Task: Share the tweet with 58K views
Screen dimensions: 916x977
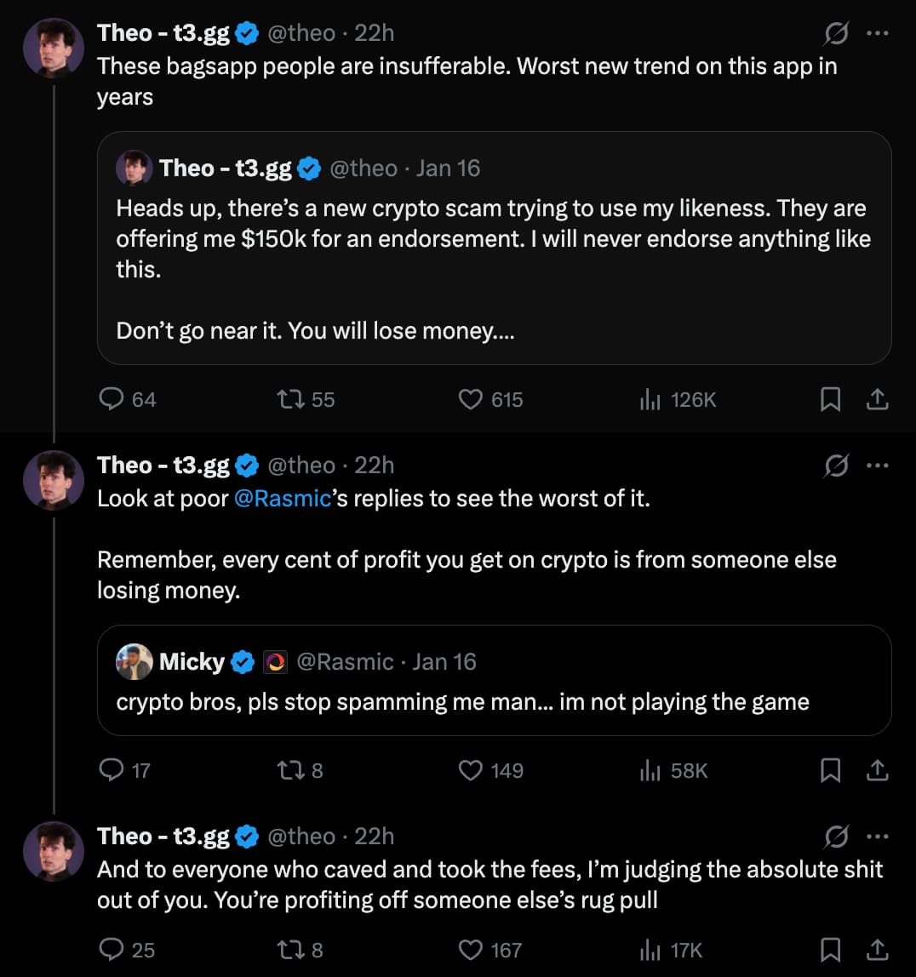Action: tap(878, 770)
